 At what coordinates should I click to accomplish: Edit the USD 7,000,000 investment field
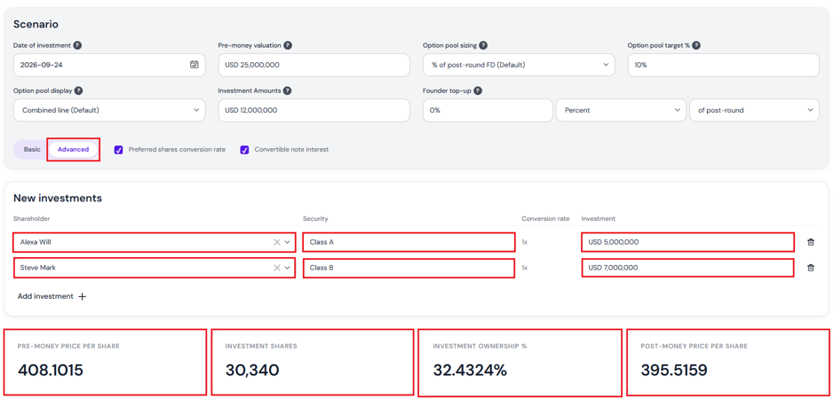[687, 268]
